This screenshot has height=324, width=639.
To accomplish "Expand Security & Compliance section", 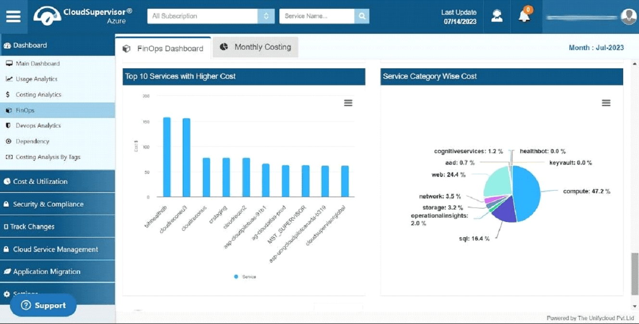I will pyautogui.click(x=58, y=204).
